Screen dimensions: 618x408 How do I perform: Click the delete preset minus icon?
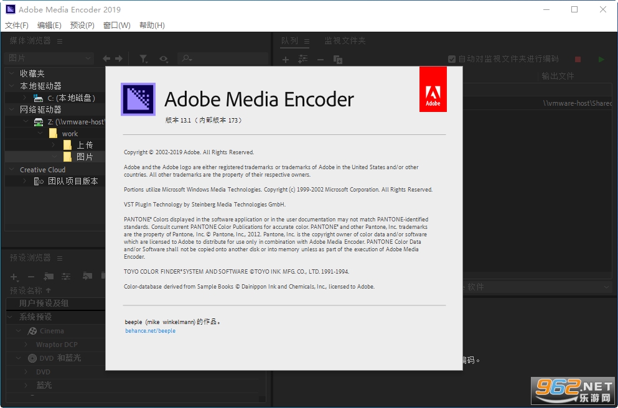(31, 277)
